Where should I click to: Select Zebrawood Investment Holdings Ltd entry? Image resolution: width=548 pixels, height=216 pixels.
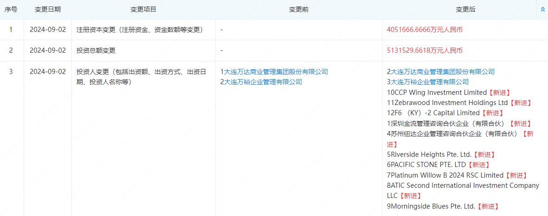pos(449,103)
